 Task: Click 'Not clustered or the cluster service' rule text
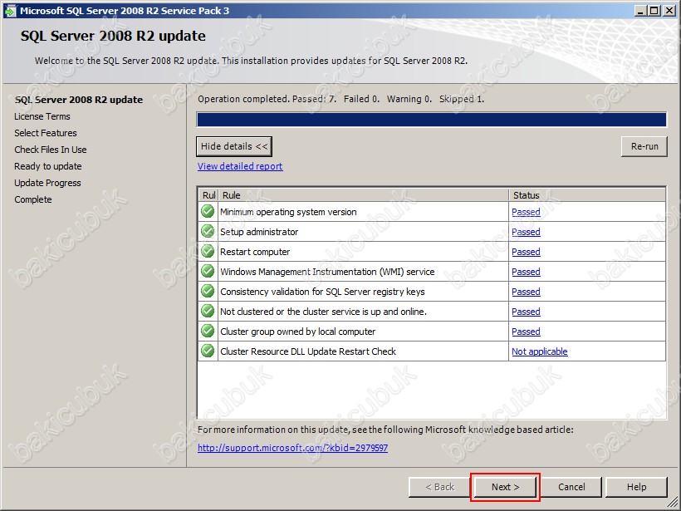(324, 312)
